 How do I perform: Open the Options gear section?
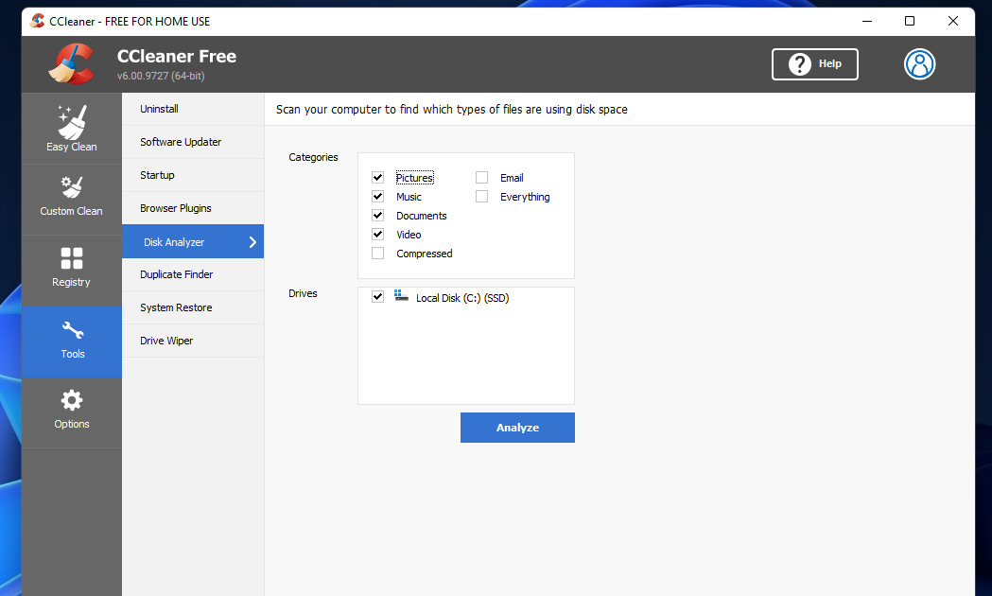point(72,412)
